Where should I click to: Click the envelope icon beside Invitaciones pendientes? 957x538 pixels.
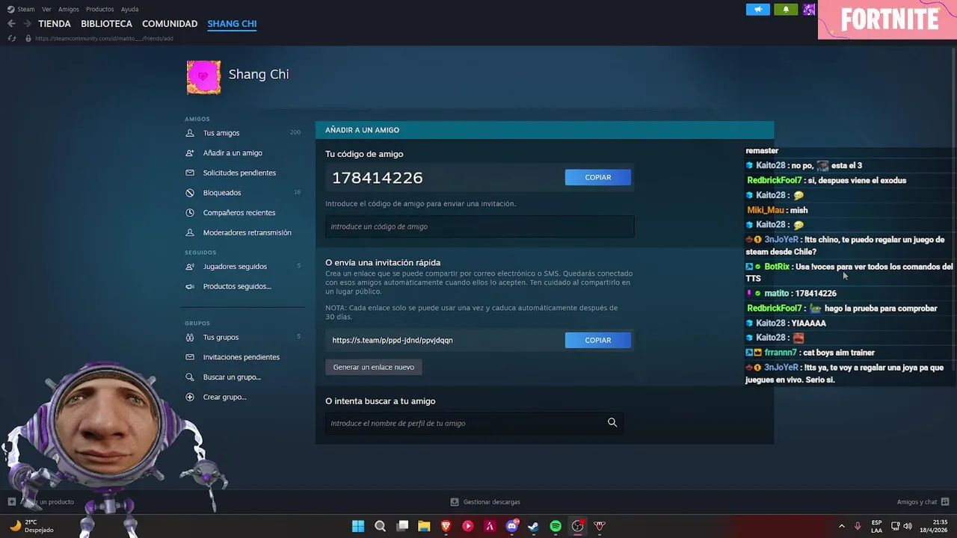click(x=190, y=357)
